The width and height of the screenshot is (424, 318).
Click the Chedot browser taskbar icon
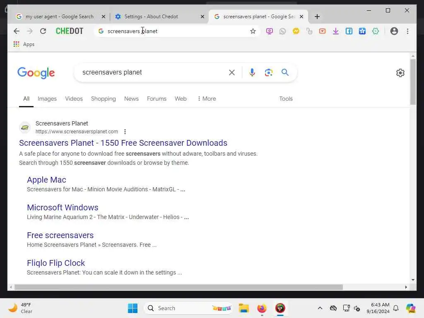[280, 308]
